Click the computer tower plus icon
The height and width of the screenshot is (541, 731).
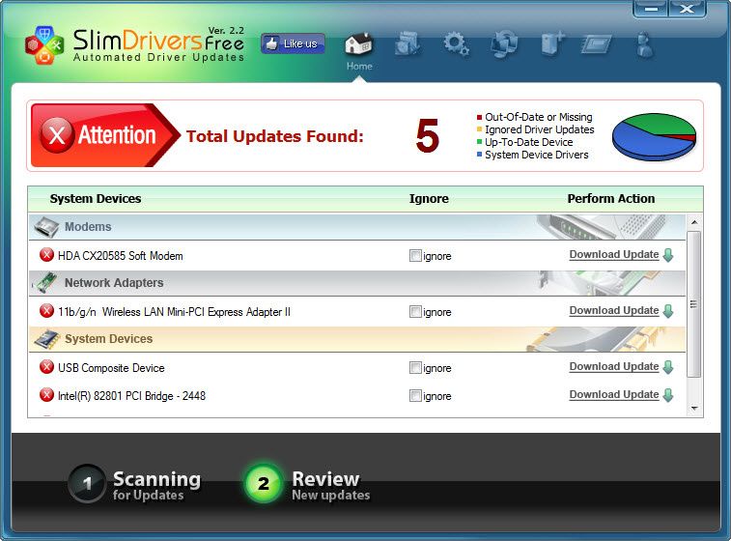(551, 43)
